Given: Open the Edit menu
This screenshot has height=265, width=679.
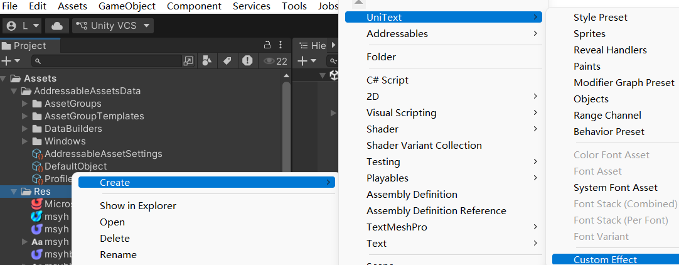Looking at the screenshot, I should coord(38,6).
